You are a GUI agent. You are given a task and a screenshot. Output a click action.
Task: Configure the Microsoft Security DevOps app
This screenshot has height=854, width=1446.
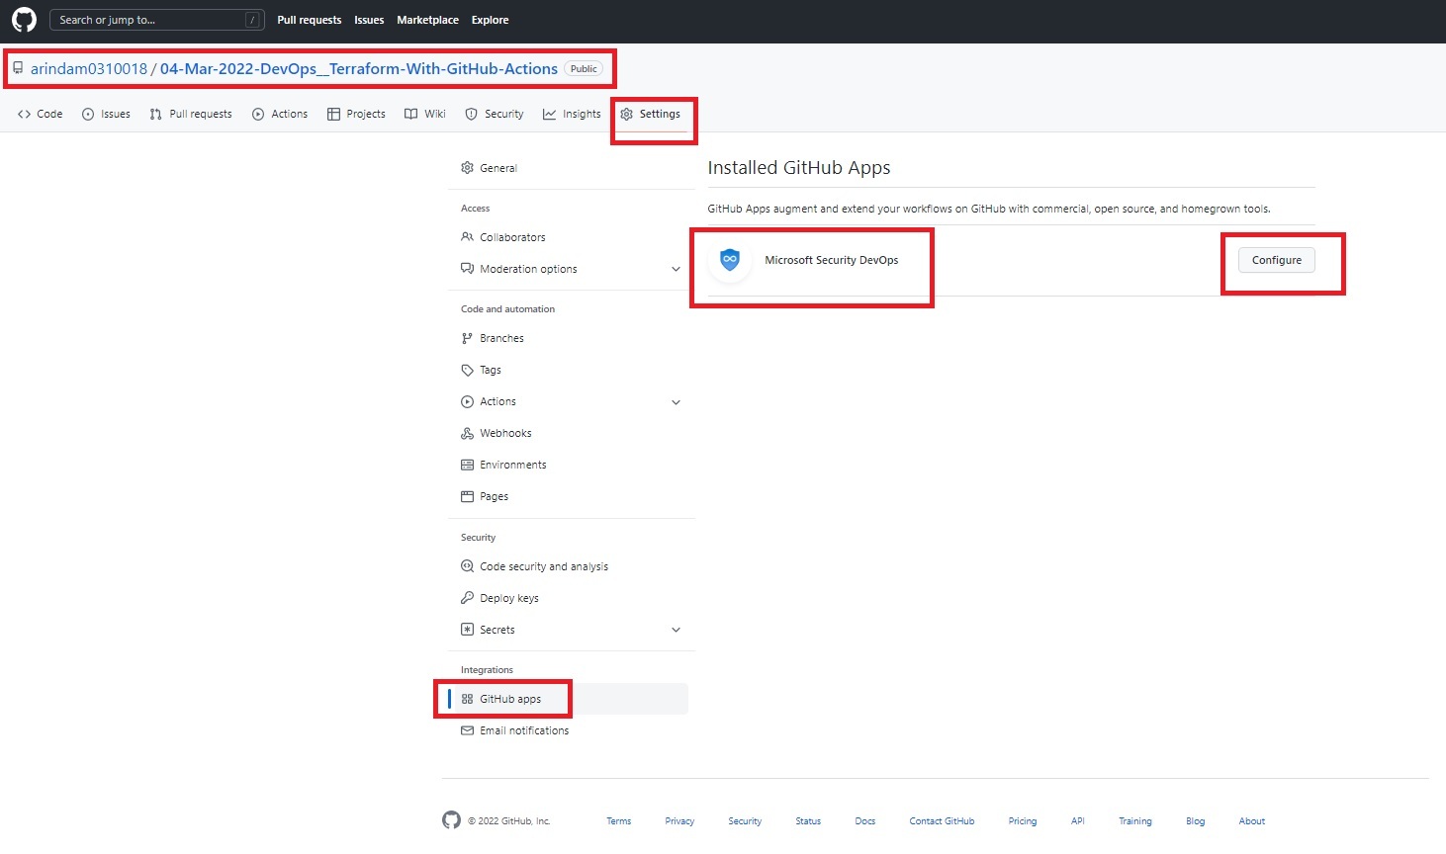point(1276,260)
